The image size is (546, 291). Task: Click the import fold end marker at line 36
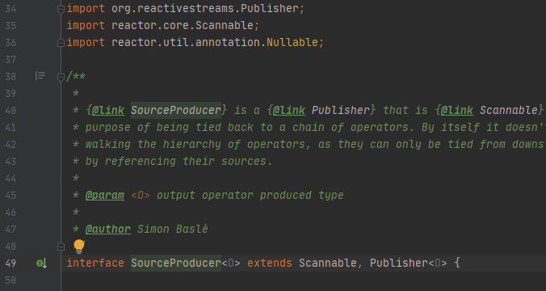pos(61,43)
